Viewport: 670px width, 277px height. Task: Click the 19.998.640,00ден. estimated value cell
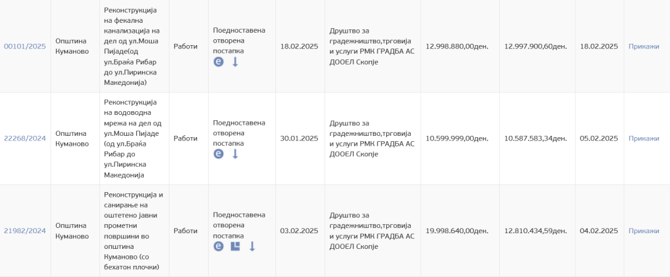click(x=457, y=231)
